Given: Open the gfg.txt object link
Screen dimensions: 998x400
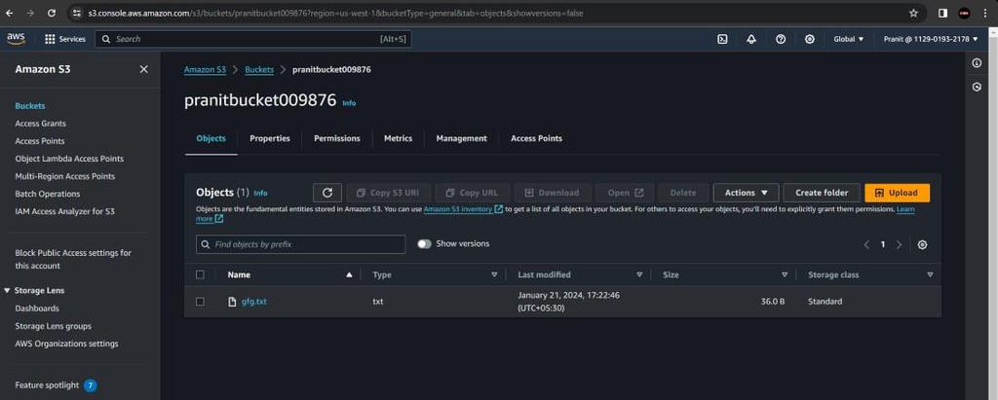Looking at the screenshot, I should click(254, 302).
